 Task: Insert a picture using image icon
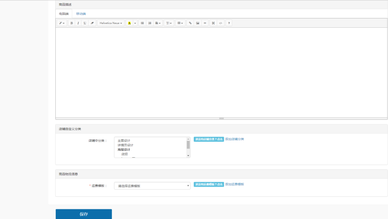[197, 23]
